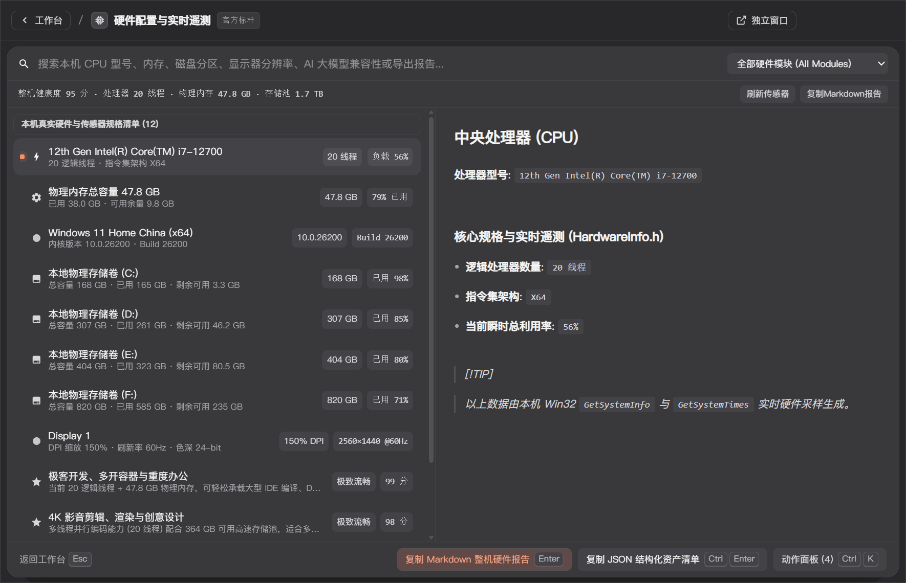
Task: Open the 动作面板 (4) button
Action: 830,559
